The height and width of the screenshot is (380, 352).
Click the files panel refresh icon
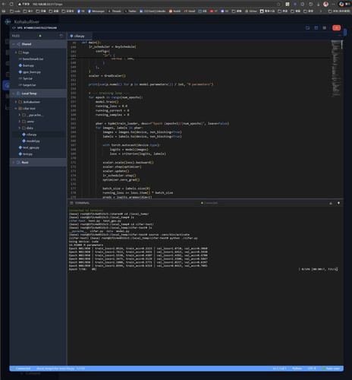61,36
